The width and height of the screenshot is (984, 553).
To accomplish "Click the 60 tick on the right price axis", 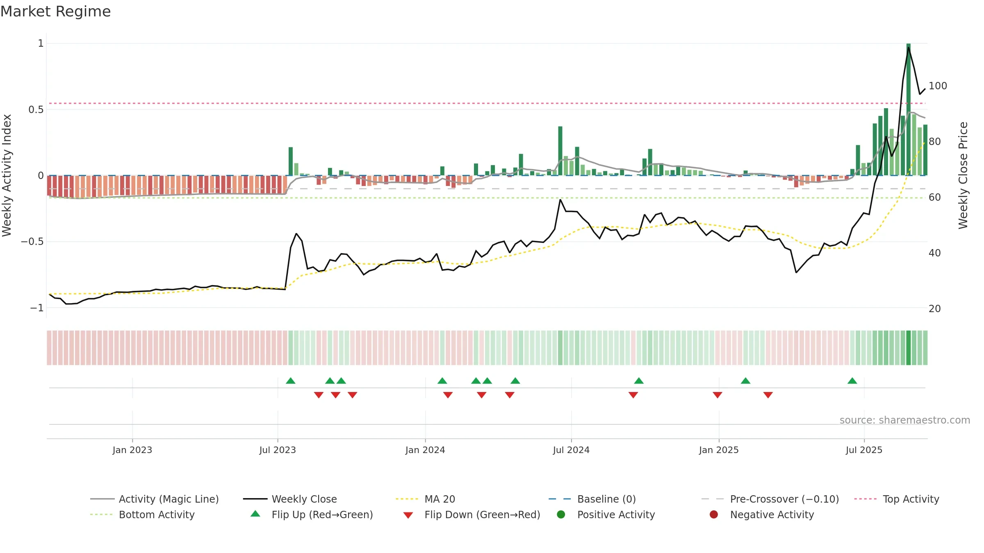I will 935,197.
